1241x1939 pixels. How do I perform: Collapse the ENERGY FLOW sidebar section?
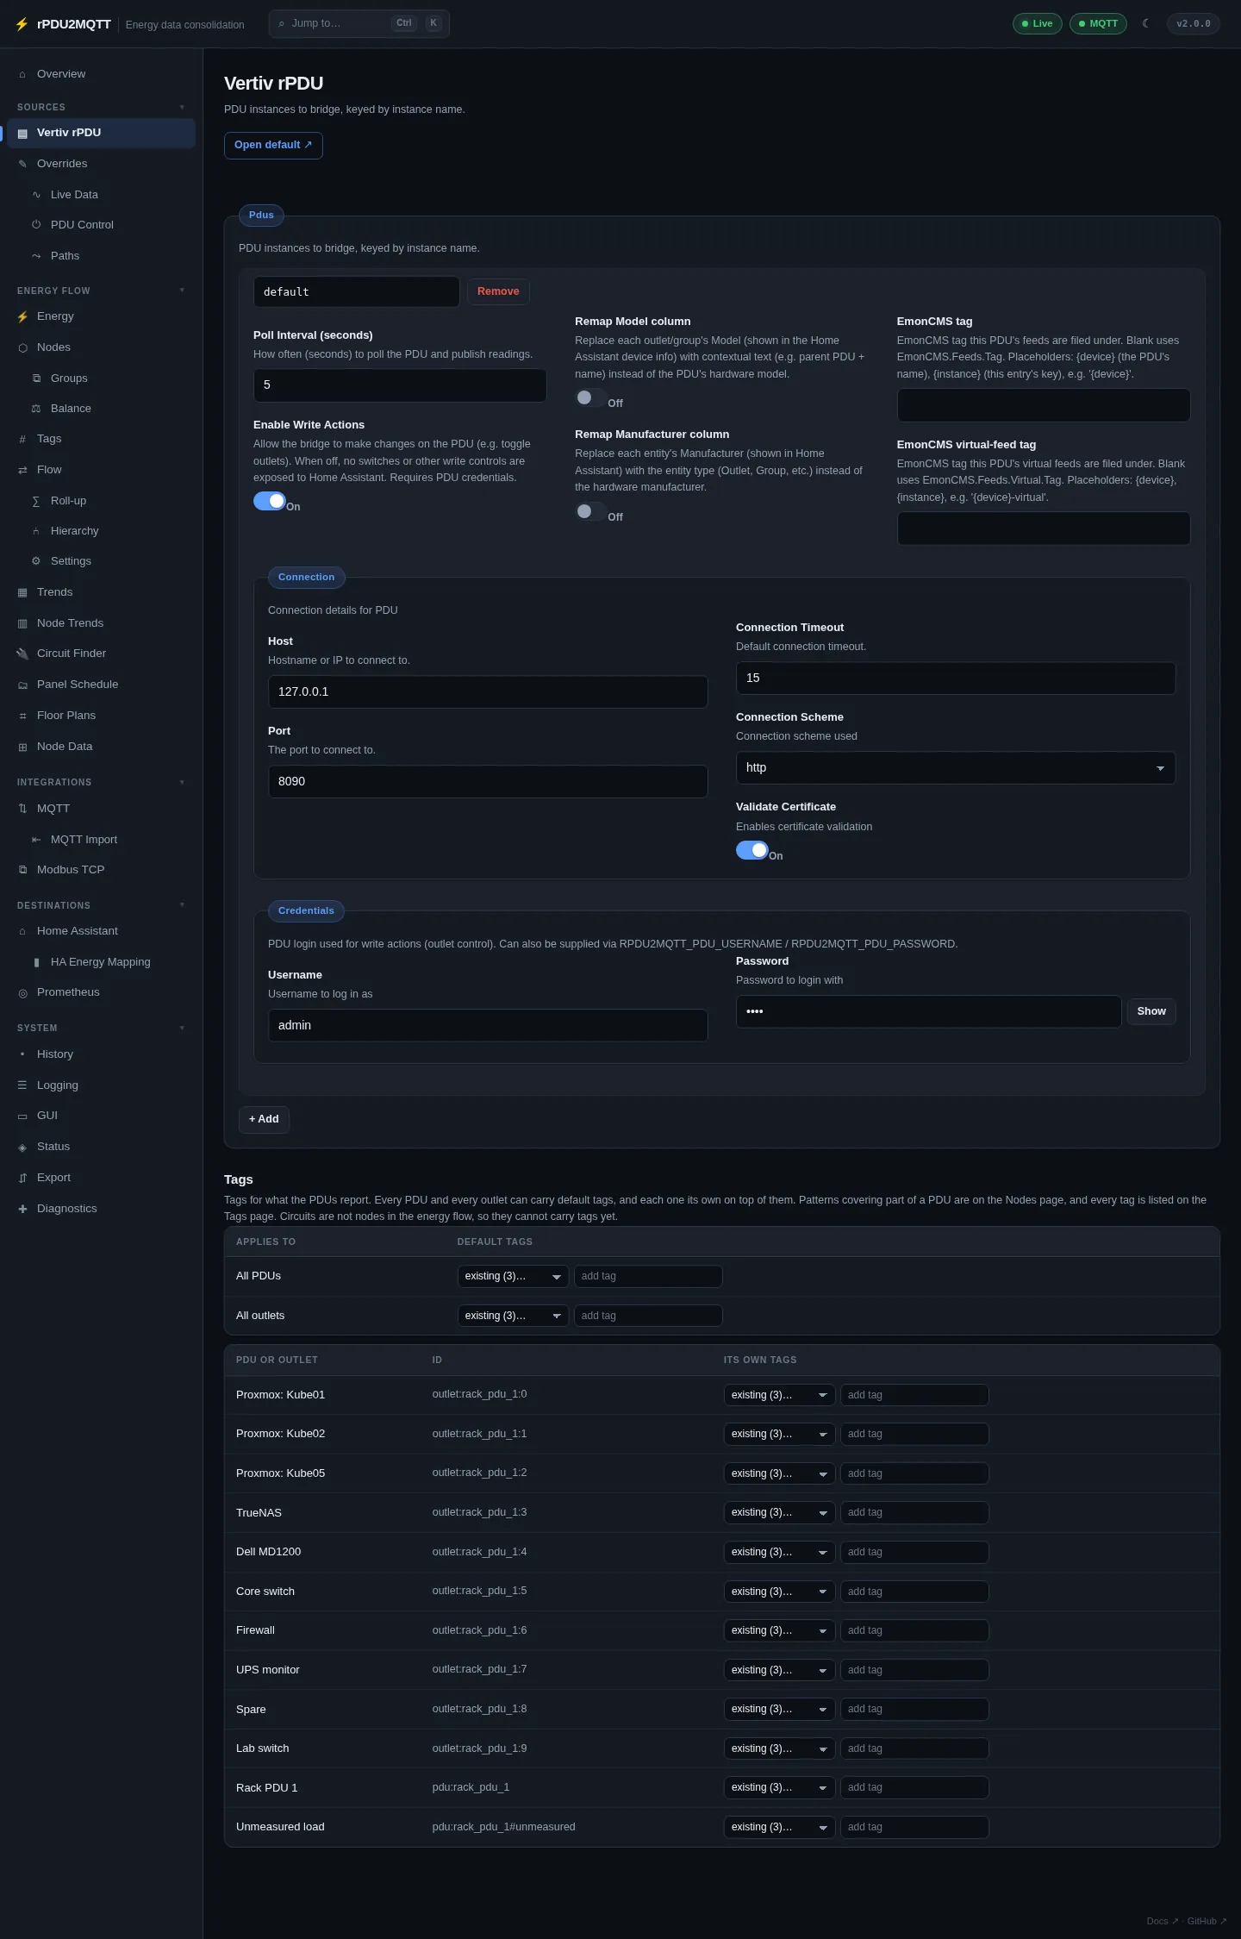point(101,291)
